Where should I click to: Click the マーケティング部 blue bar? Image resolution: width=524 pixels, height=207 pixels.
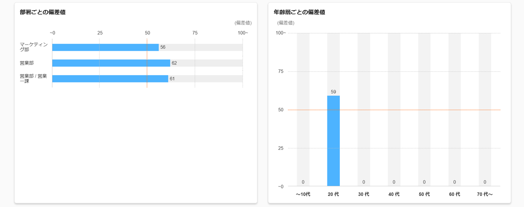106,47
